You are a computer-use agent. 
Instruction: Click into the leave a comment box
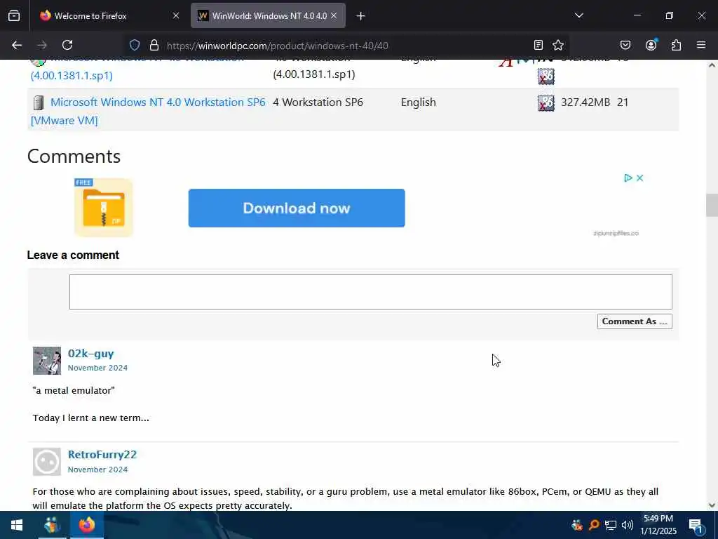point(371,292)
